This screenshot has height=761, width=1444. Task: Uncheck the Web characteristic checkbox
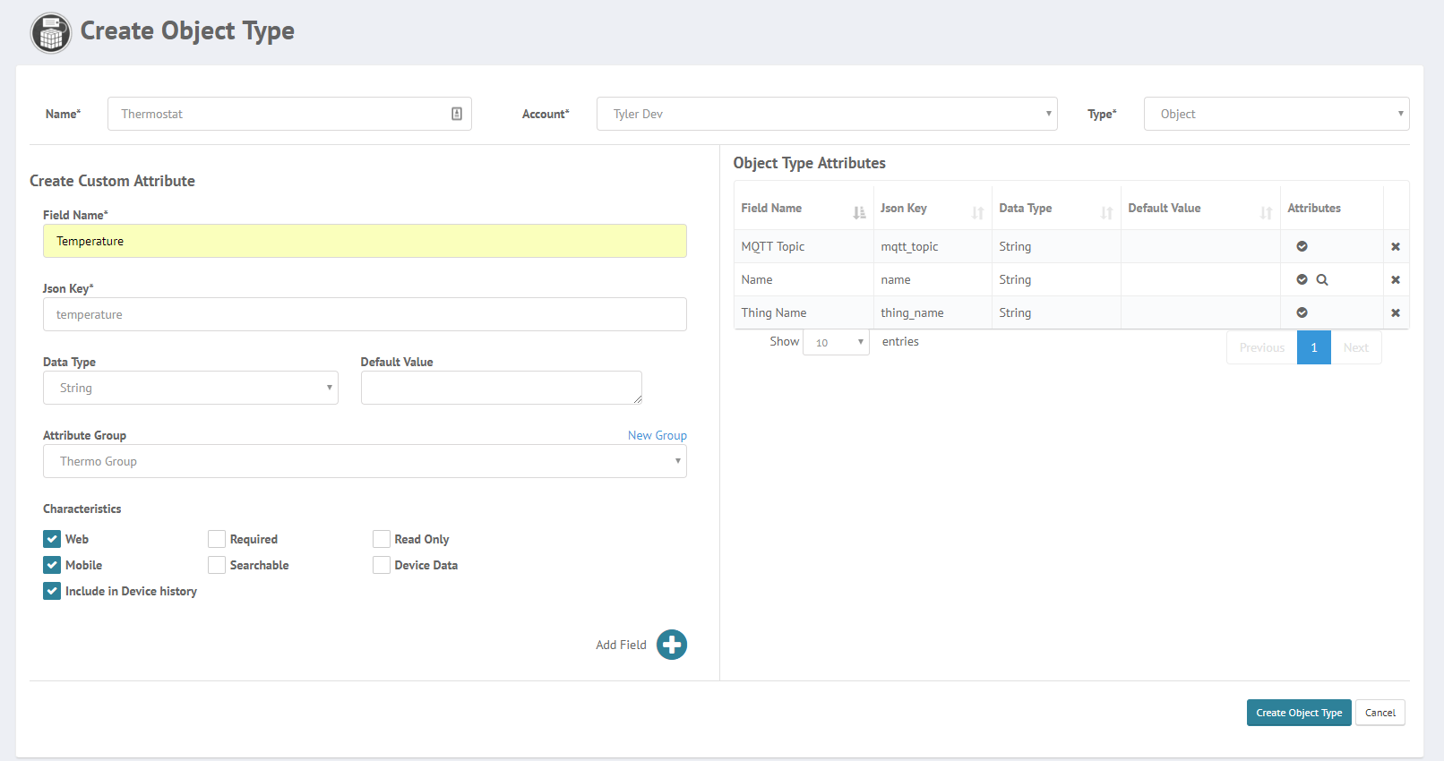click(x=52, y=539)
